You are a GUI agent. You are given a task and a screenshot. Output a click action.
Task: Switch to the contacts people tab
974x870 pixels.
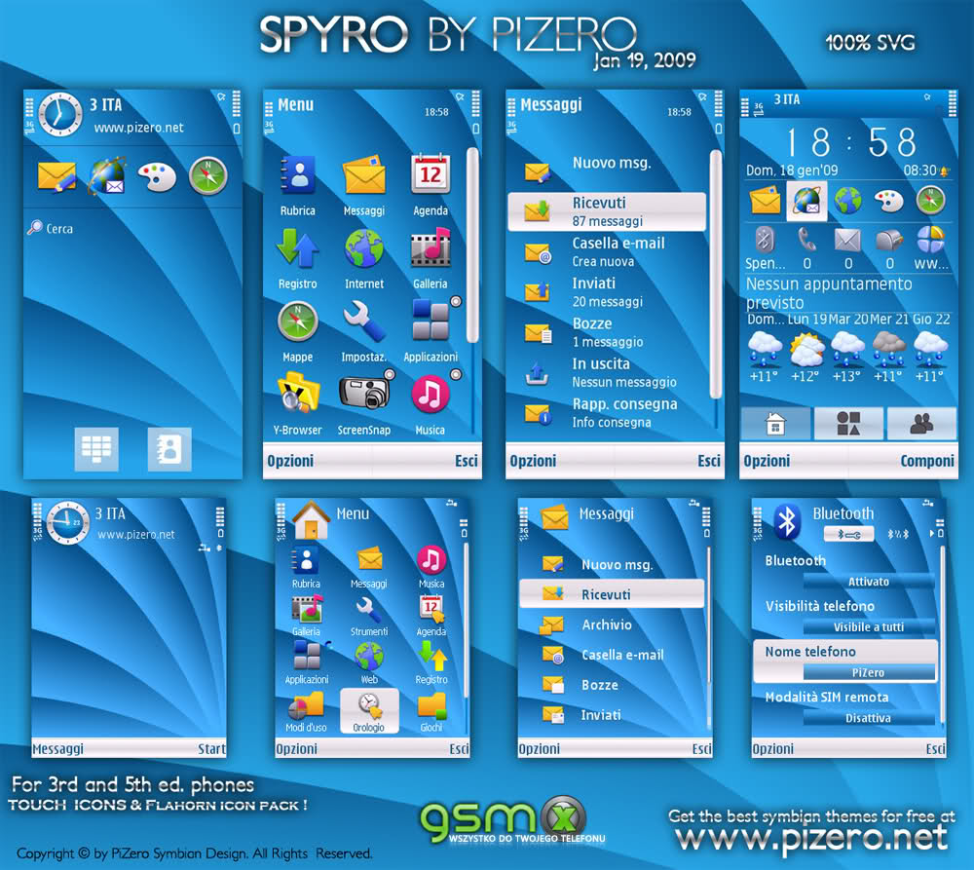pos(920,423)
